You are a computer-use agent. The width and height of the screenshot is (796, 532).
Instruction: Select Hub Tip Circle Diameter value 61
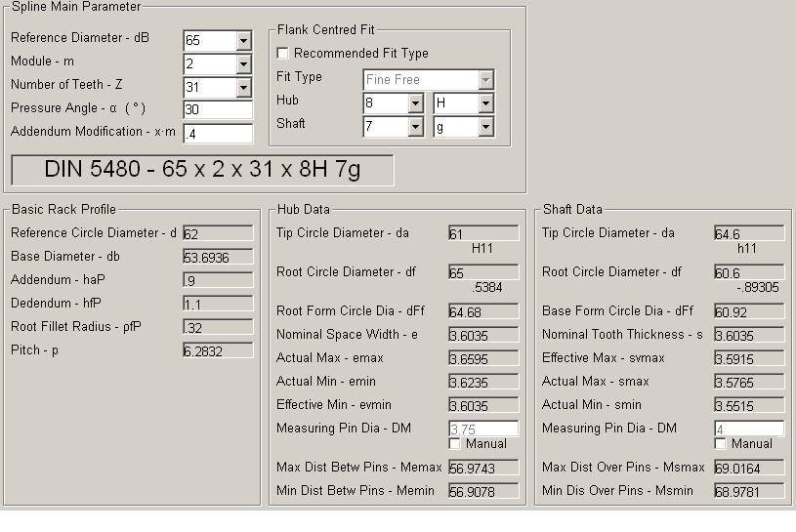(483, 233)
